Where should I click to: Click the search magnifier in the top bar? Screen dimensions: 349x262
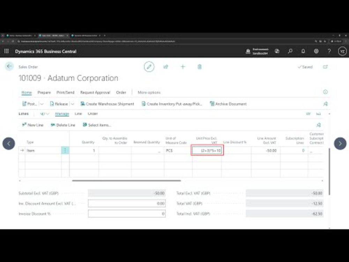pyautogui.click(x=290, y=51)
